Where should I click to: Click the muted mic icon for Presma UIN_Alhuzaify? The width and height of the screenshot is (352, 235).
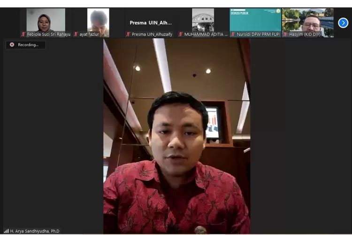click(x=128, y=34)
